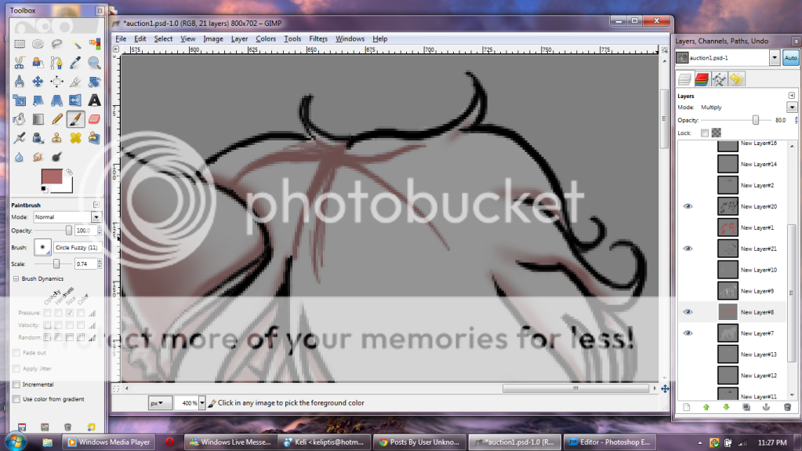802x451 pixels.
Task: Click the Scissors select tool
Action: tap(19, 63)
